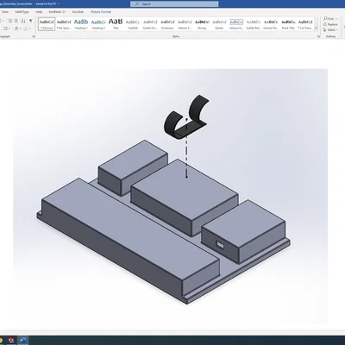The height and width of the screenshot is (345, 345).
Task: Click the SolidWorks icon in the taskbar
Action: coord(11,341)
